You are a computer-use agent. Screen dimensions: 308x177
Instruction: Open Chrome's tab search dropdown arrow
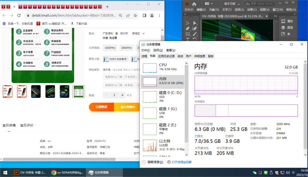127,4
